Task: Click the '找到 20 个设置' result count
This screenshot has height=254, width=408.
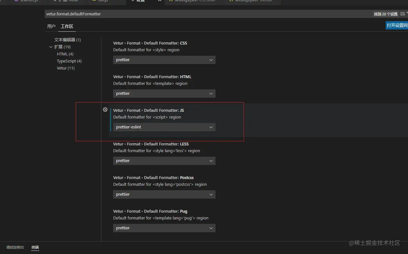Action: tap(386, 14)
